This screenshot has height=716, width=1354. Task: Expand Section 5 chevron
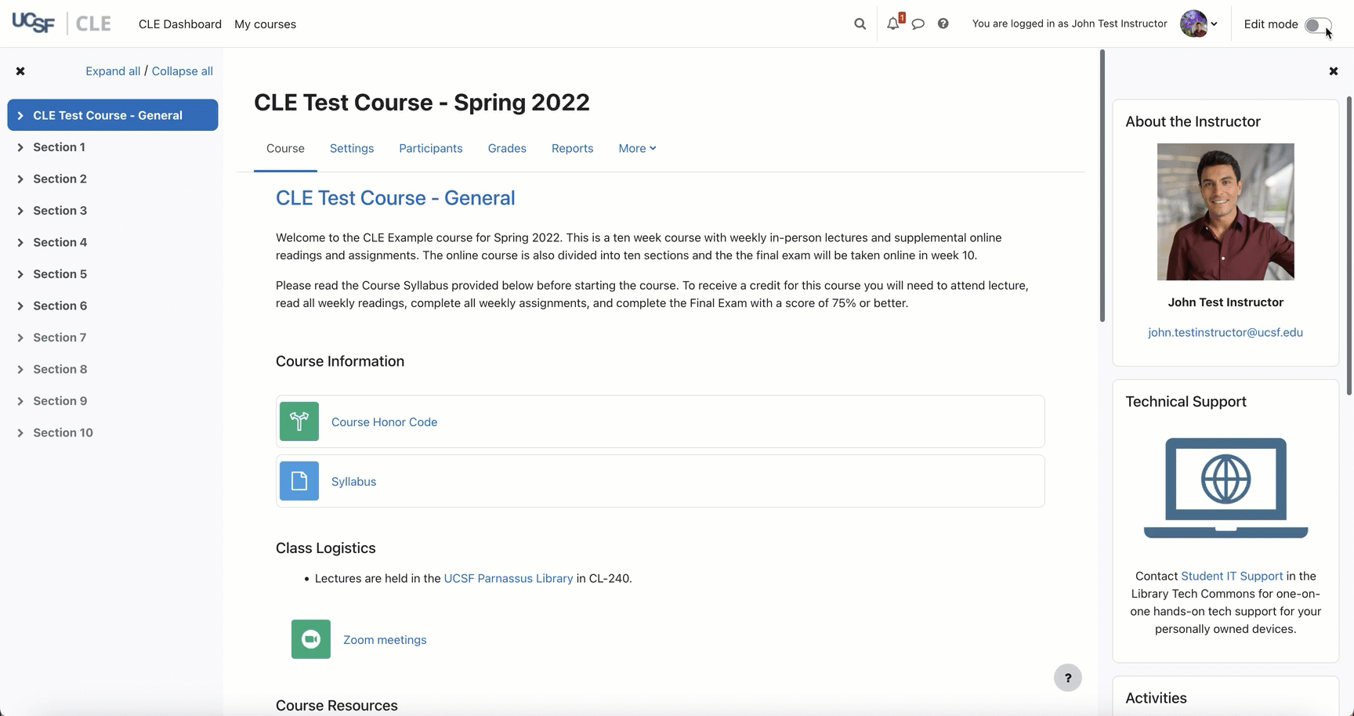(x=20, y=274)
